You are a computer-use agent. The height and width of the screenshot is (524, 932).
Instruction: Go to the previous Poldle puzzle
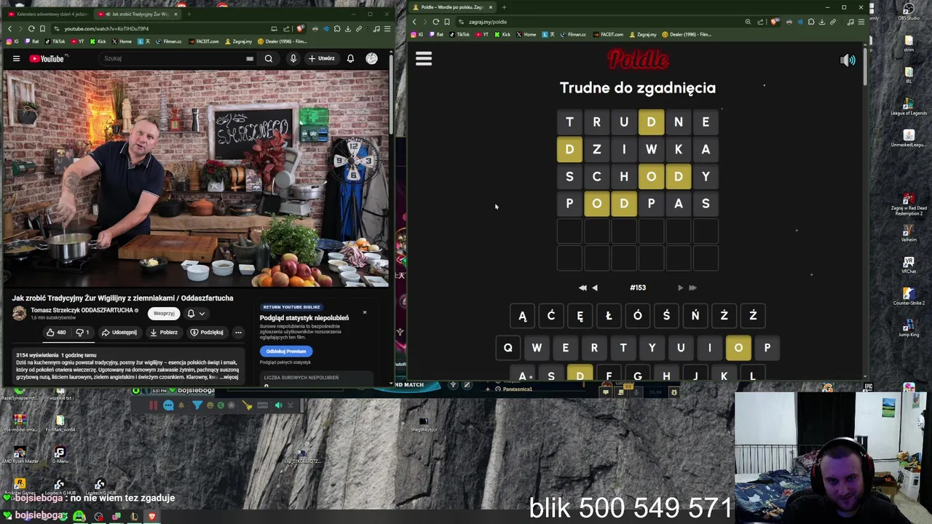pos(595,287)
